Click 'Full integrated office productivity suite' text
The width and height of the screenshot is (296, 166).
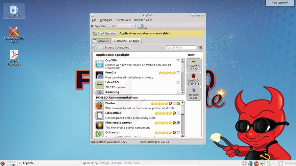[x=130, y=118]
